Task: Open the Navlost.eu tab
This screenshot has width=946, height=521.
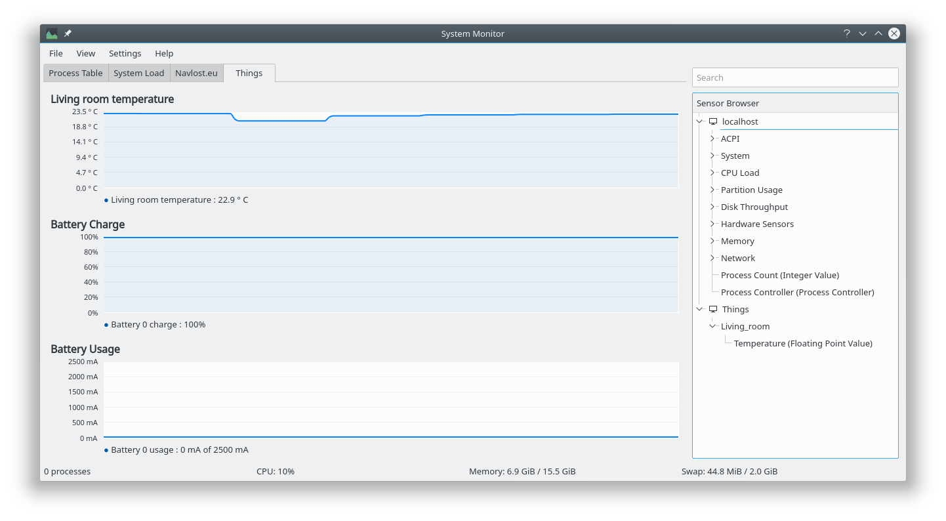Action: tap(196, 73)
